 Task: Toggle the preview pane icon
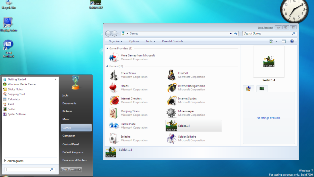click(284, 41)
